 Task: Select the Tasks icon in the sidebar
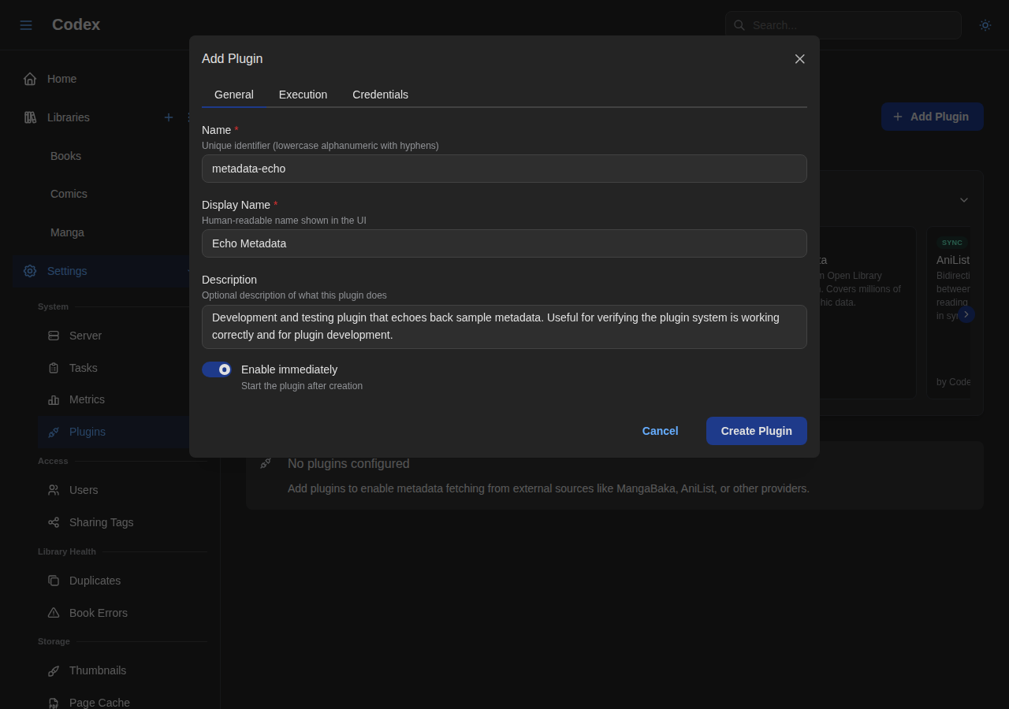point(52,367)
